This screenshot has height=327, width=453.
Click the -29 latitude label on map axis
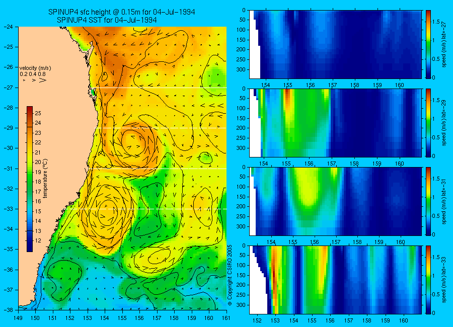[x=8, y=128]
